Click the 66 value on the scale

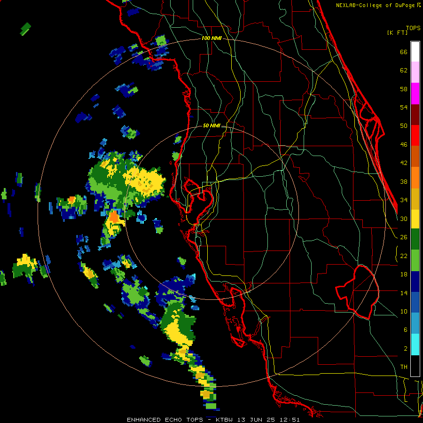tap(404, 52)
